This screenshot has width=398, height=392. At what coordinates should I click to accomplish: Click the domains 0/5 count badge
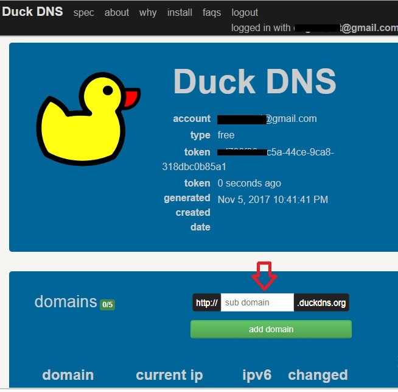(x=108, y=305)
